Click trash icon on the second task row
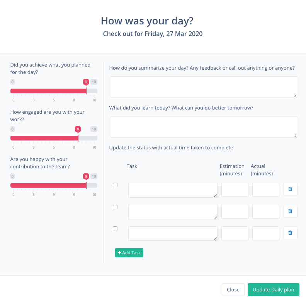The height and width of the screenshot is (303, 306). click(290, 211)
